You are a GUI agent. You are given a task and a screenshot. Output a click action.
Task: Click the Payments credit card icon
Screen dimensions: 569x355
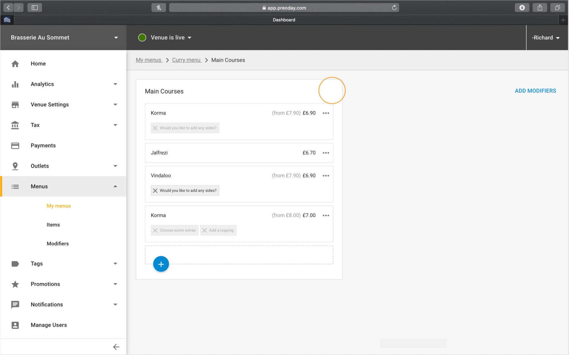15,145
